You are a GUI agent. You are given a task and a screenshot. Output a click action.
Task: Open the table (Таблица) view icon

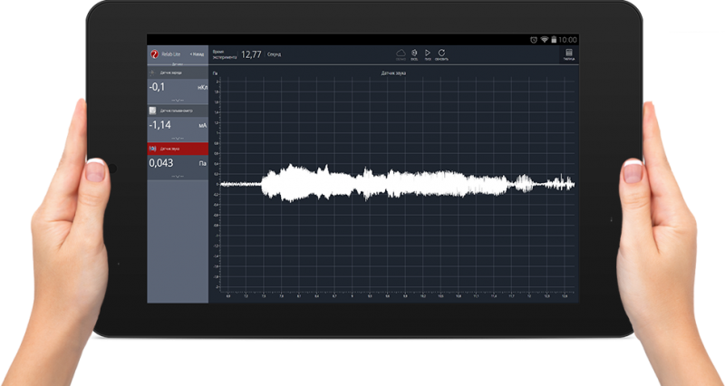point(569,53)
